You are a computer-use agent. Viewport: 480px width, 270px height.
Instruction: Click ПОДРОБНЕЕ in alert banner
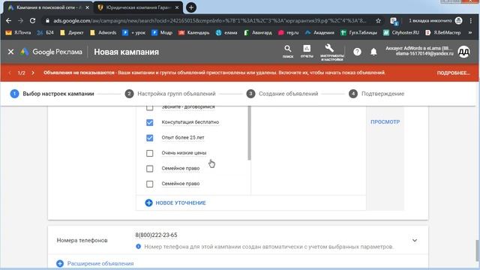coord(453,73)
